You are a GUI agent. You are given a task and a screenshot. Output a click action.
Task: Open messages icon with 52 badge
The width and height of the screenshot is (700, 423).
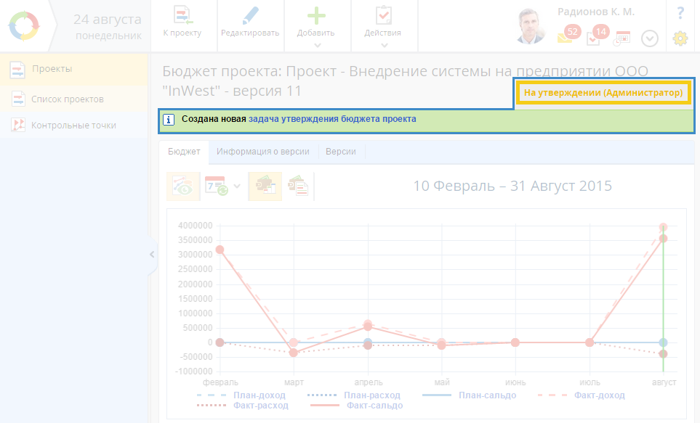pos(568,35)
